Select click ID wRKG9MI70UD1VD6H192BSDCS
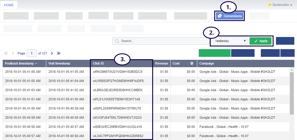Image resolution: width=297 pixels, height=140 pixels. (117, 72)
